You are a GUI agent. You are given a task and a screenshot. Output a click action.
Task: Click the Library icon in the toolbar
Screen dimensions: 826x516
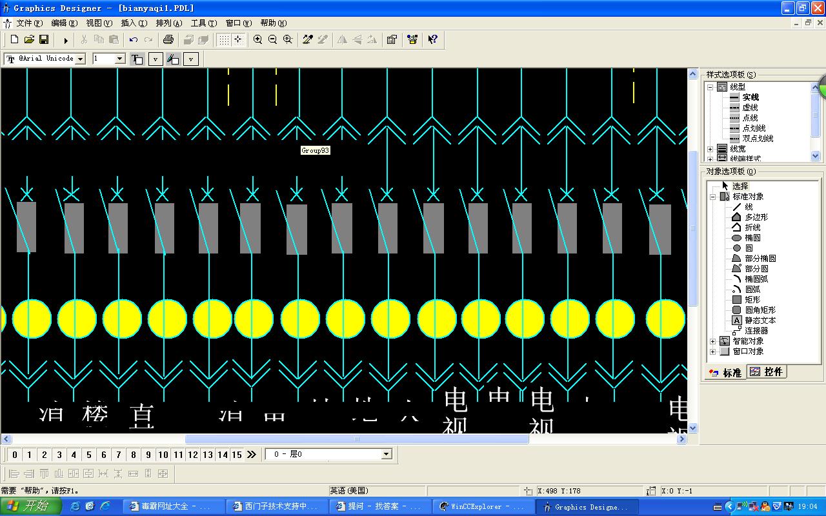[412, 40]
